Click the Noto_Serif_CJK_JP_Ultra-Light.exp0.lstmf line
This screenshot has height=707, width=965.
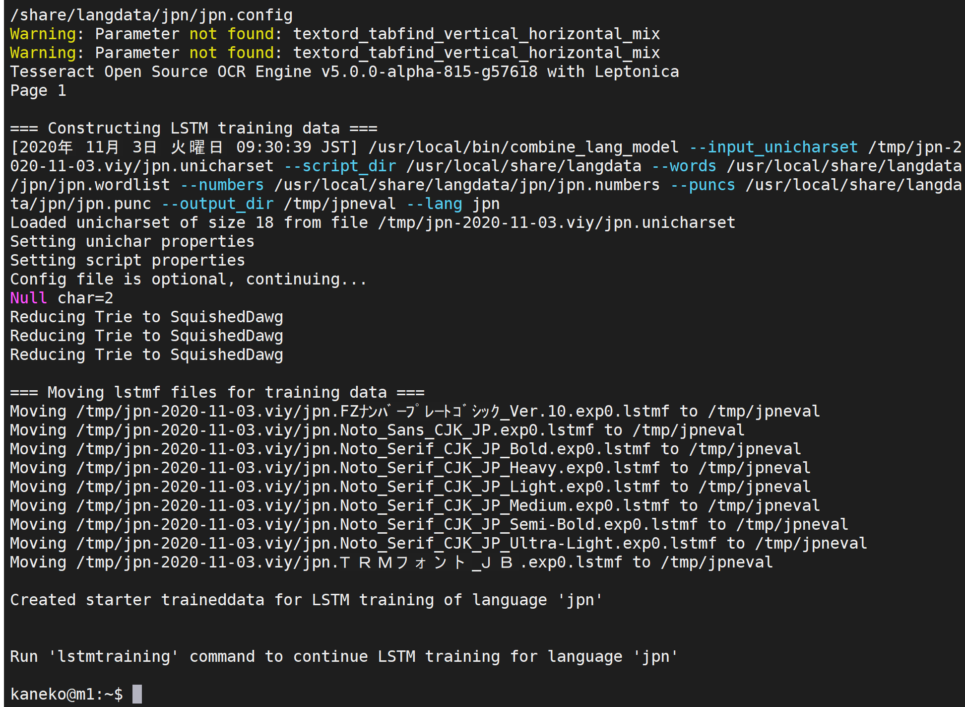coord(439,544)
